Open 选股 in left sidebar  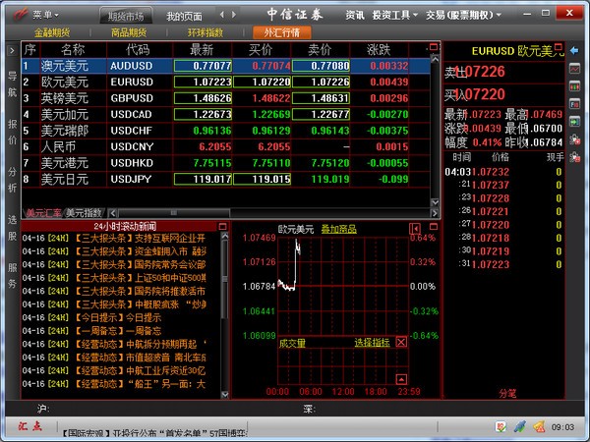[x=12, y=228]
